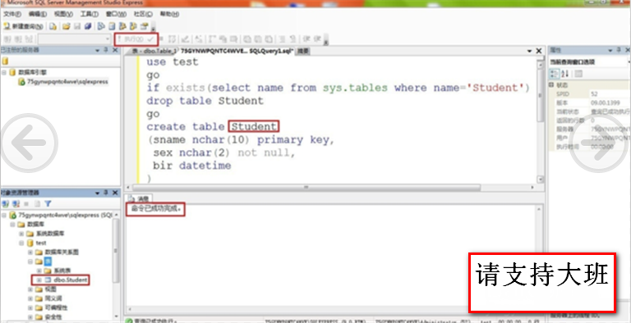Click the Parse checkmark icon
Screen dimensions: 631x323
[x=150, y=39]
